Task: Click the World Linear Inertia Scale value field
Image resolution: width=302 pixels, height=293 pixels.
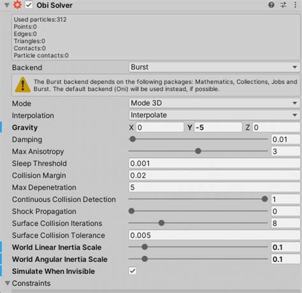Action: (285, 247)
